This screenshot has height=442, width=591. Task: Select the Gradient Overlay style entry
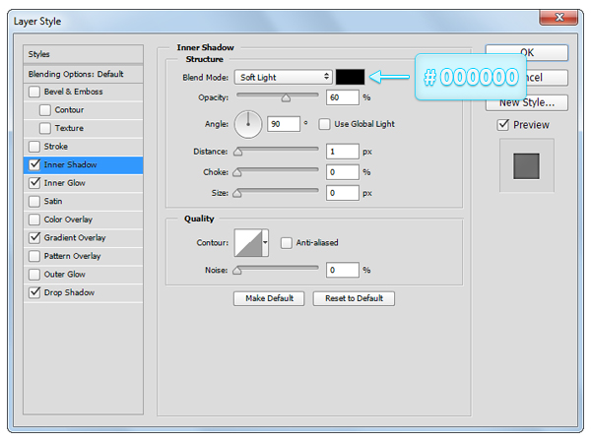click(75, 237)
